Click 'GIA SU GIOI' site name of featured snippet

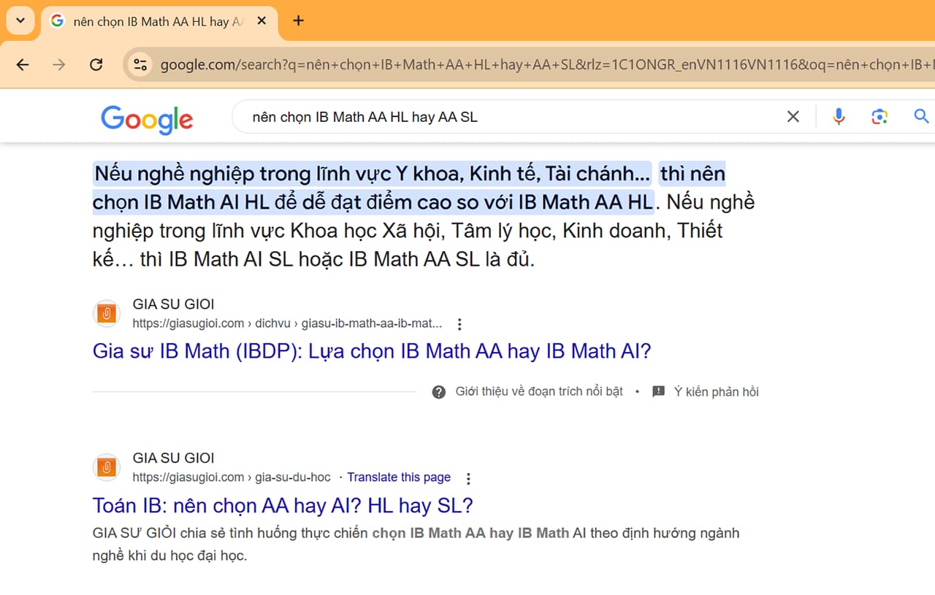pos(173,304)
